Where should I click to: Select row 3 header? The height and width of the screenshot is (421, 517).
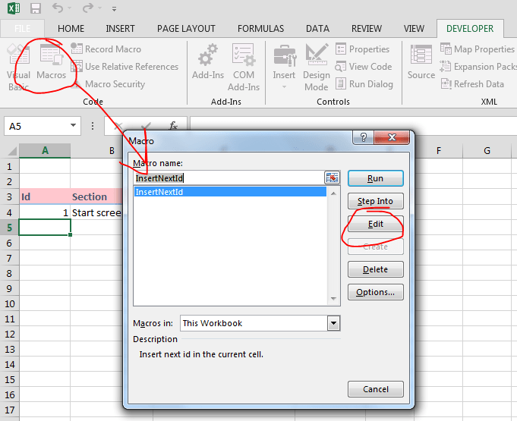(9, 196)
